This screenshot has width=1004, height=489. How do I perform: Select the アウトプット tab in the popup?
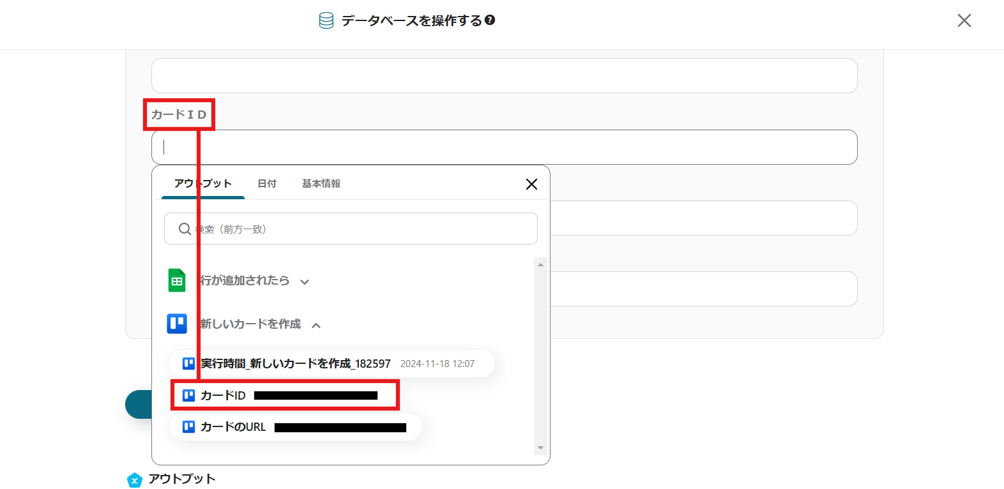202,184
